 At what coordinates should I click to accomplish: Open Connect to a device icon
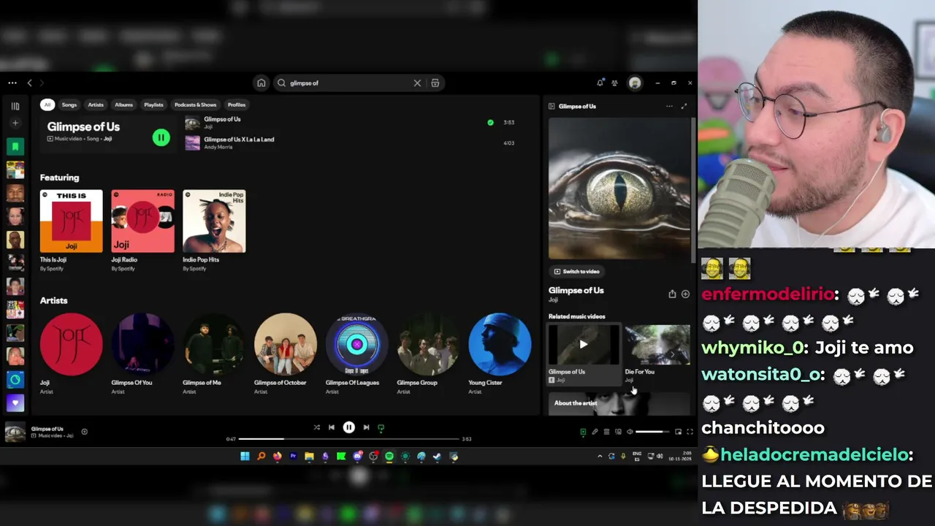click(x=618, y=432)
